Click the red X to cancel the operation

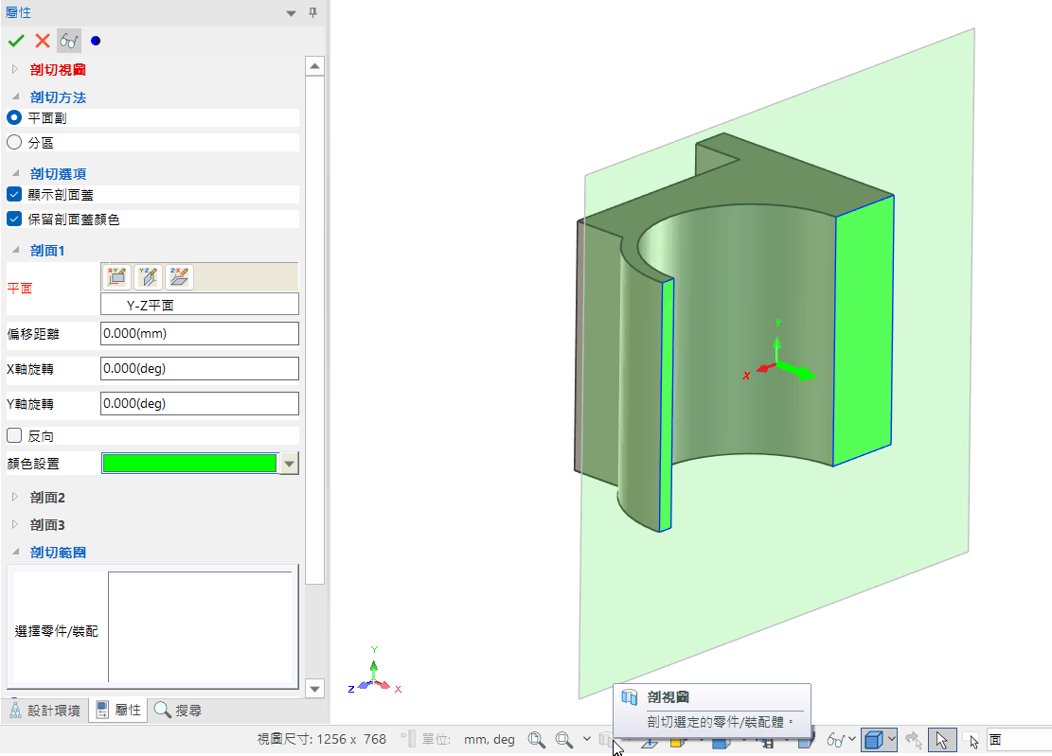pos(40,41)
